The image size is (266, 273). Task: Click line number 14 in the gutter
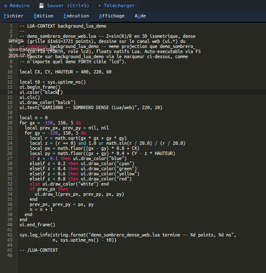(10, 92)
